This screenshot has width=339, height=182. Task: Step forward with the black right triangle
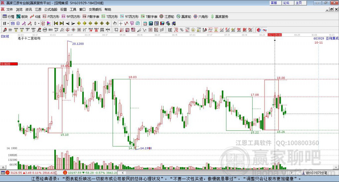(x=73, y=23)
